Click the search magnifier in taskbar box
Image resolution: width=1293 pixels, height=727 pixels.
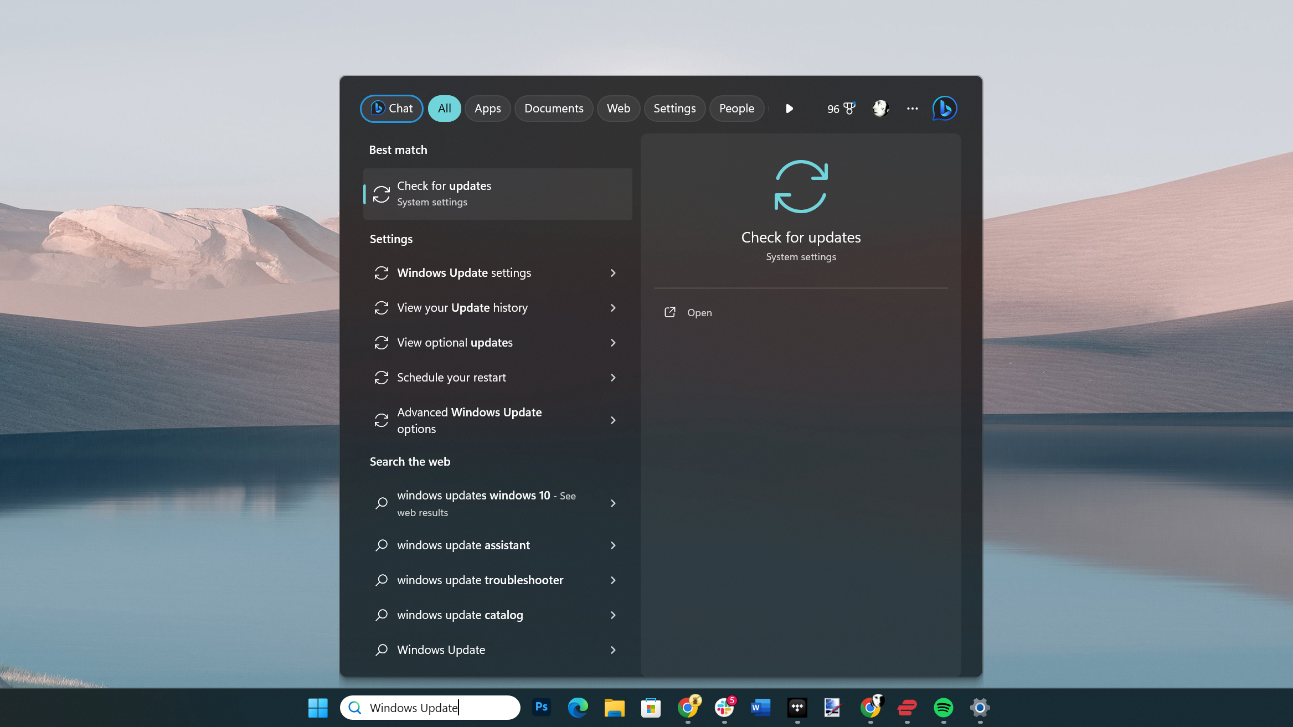click(x=354, y=708)
